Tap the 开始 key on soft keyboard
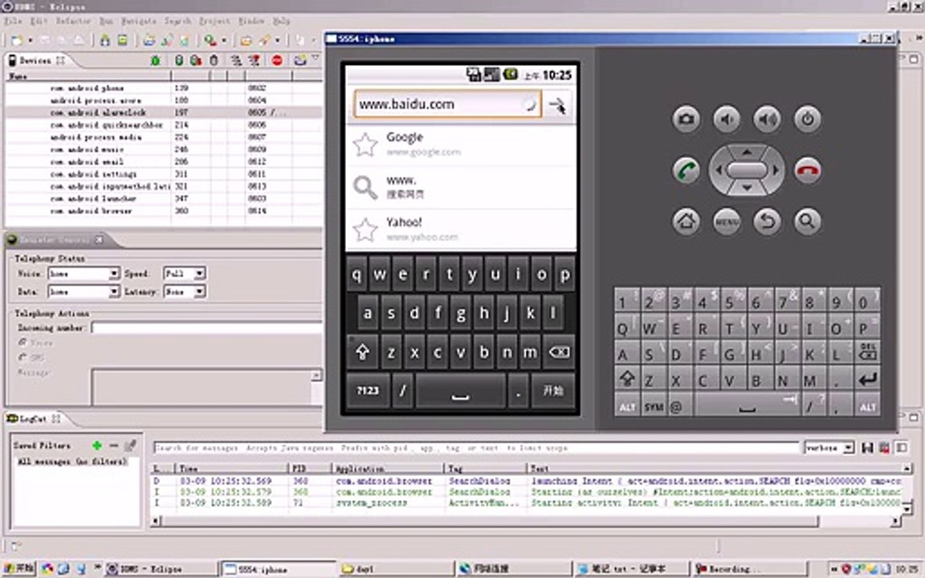Image resolution: width=925 pixels, height=578 pixels. tap(552, 390)
